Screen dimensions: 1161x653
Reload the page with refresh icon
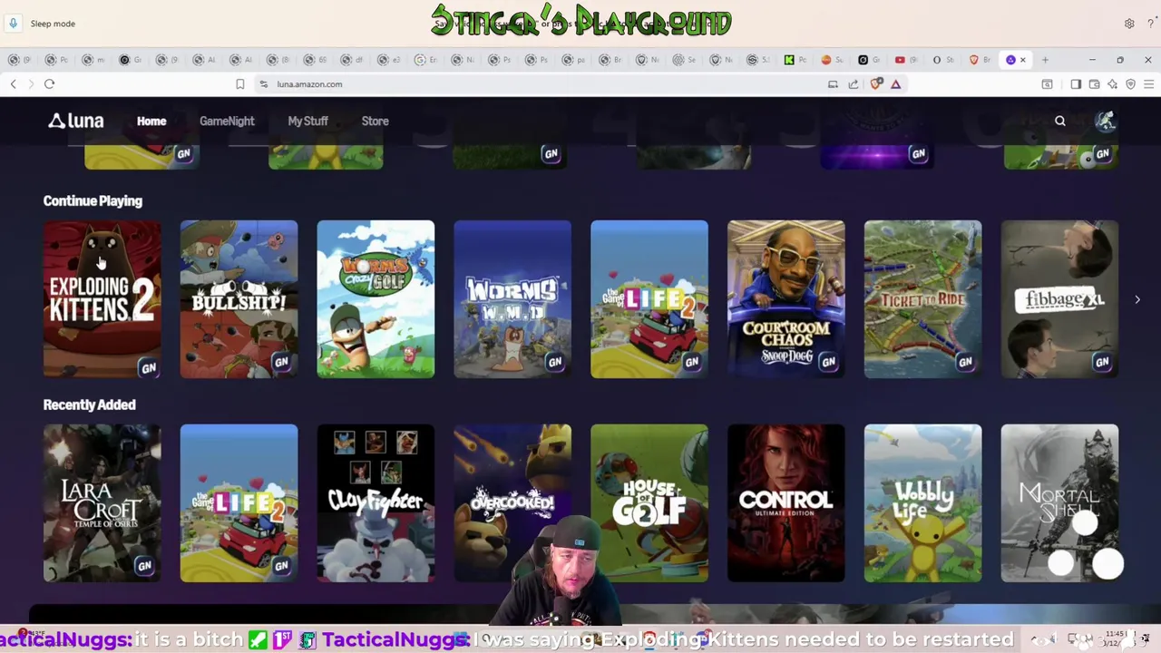coord(49,84)
